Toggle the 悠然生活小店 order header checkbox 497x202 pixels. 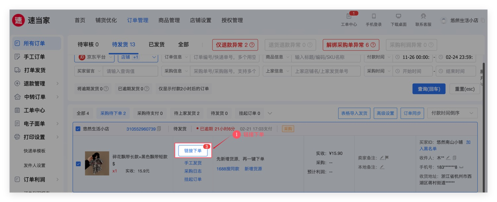point(78,129)
